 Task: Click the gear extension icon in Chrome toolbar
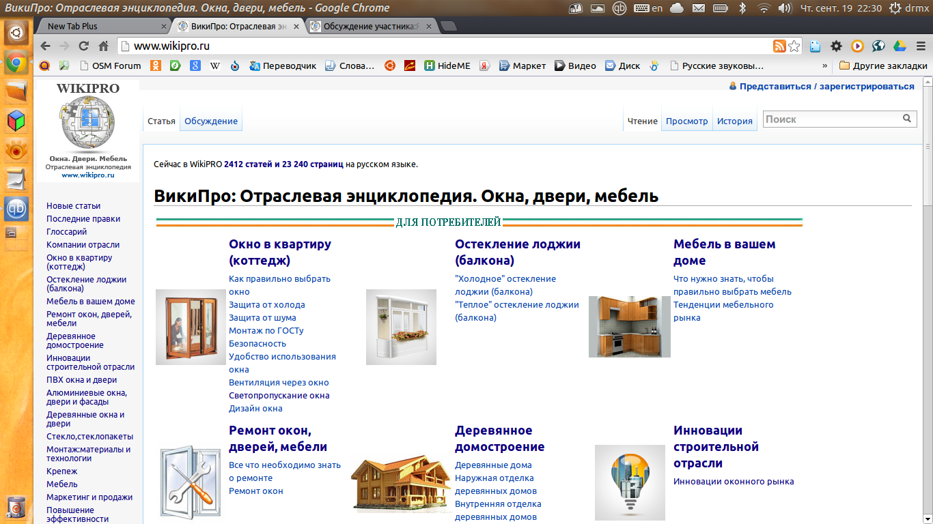[x=836, y=46]
